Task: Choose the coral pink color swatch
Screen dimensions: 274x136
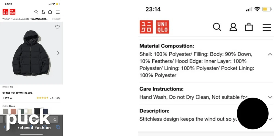Action: click(x=13, y=111)
